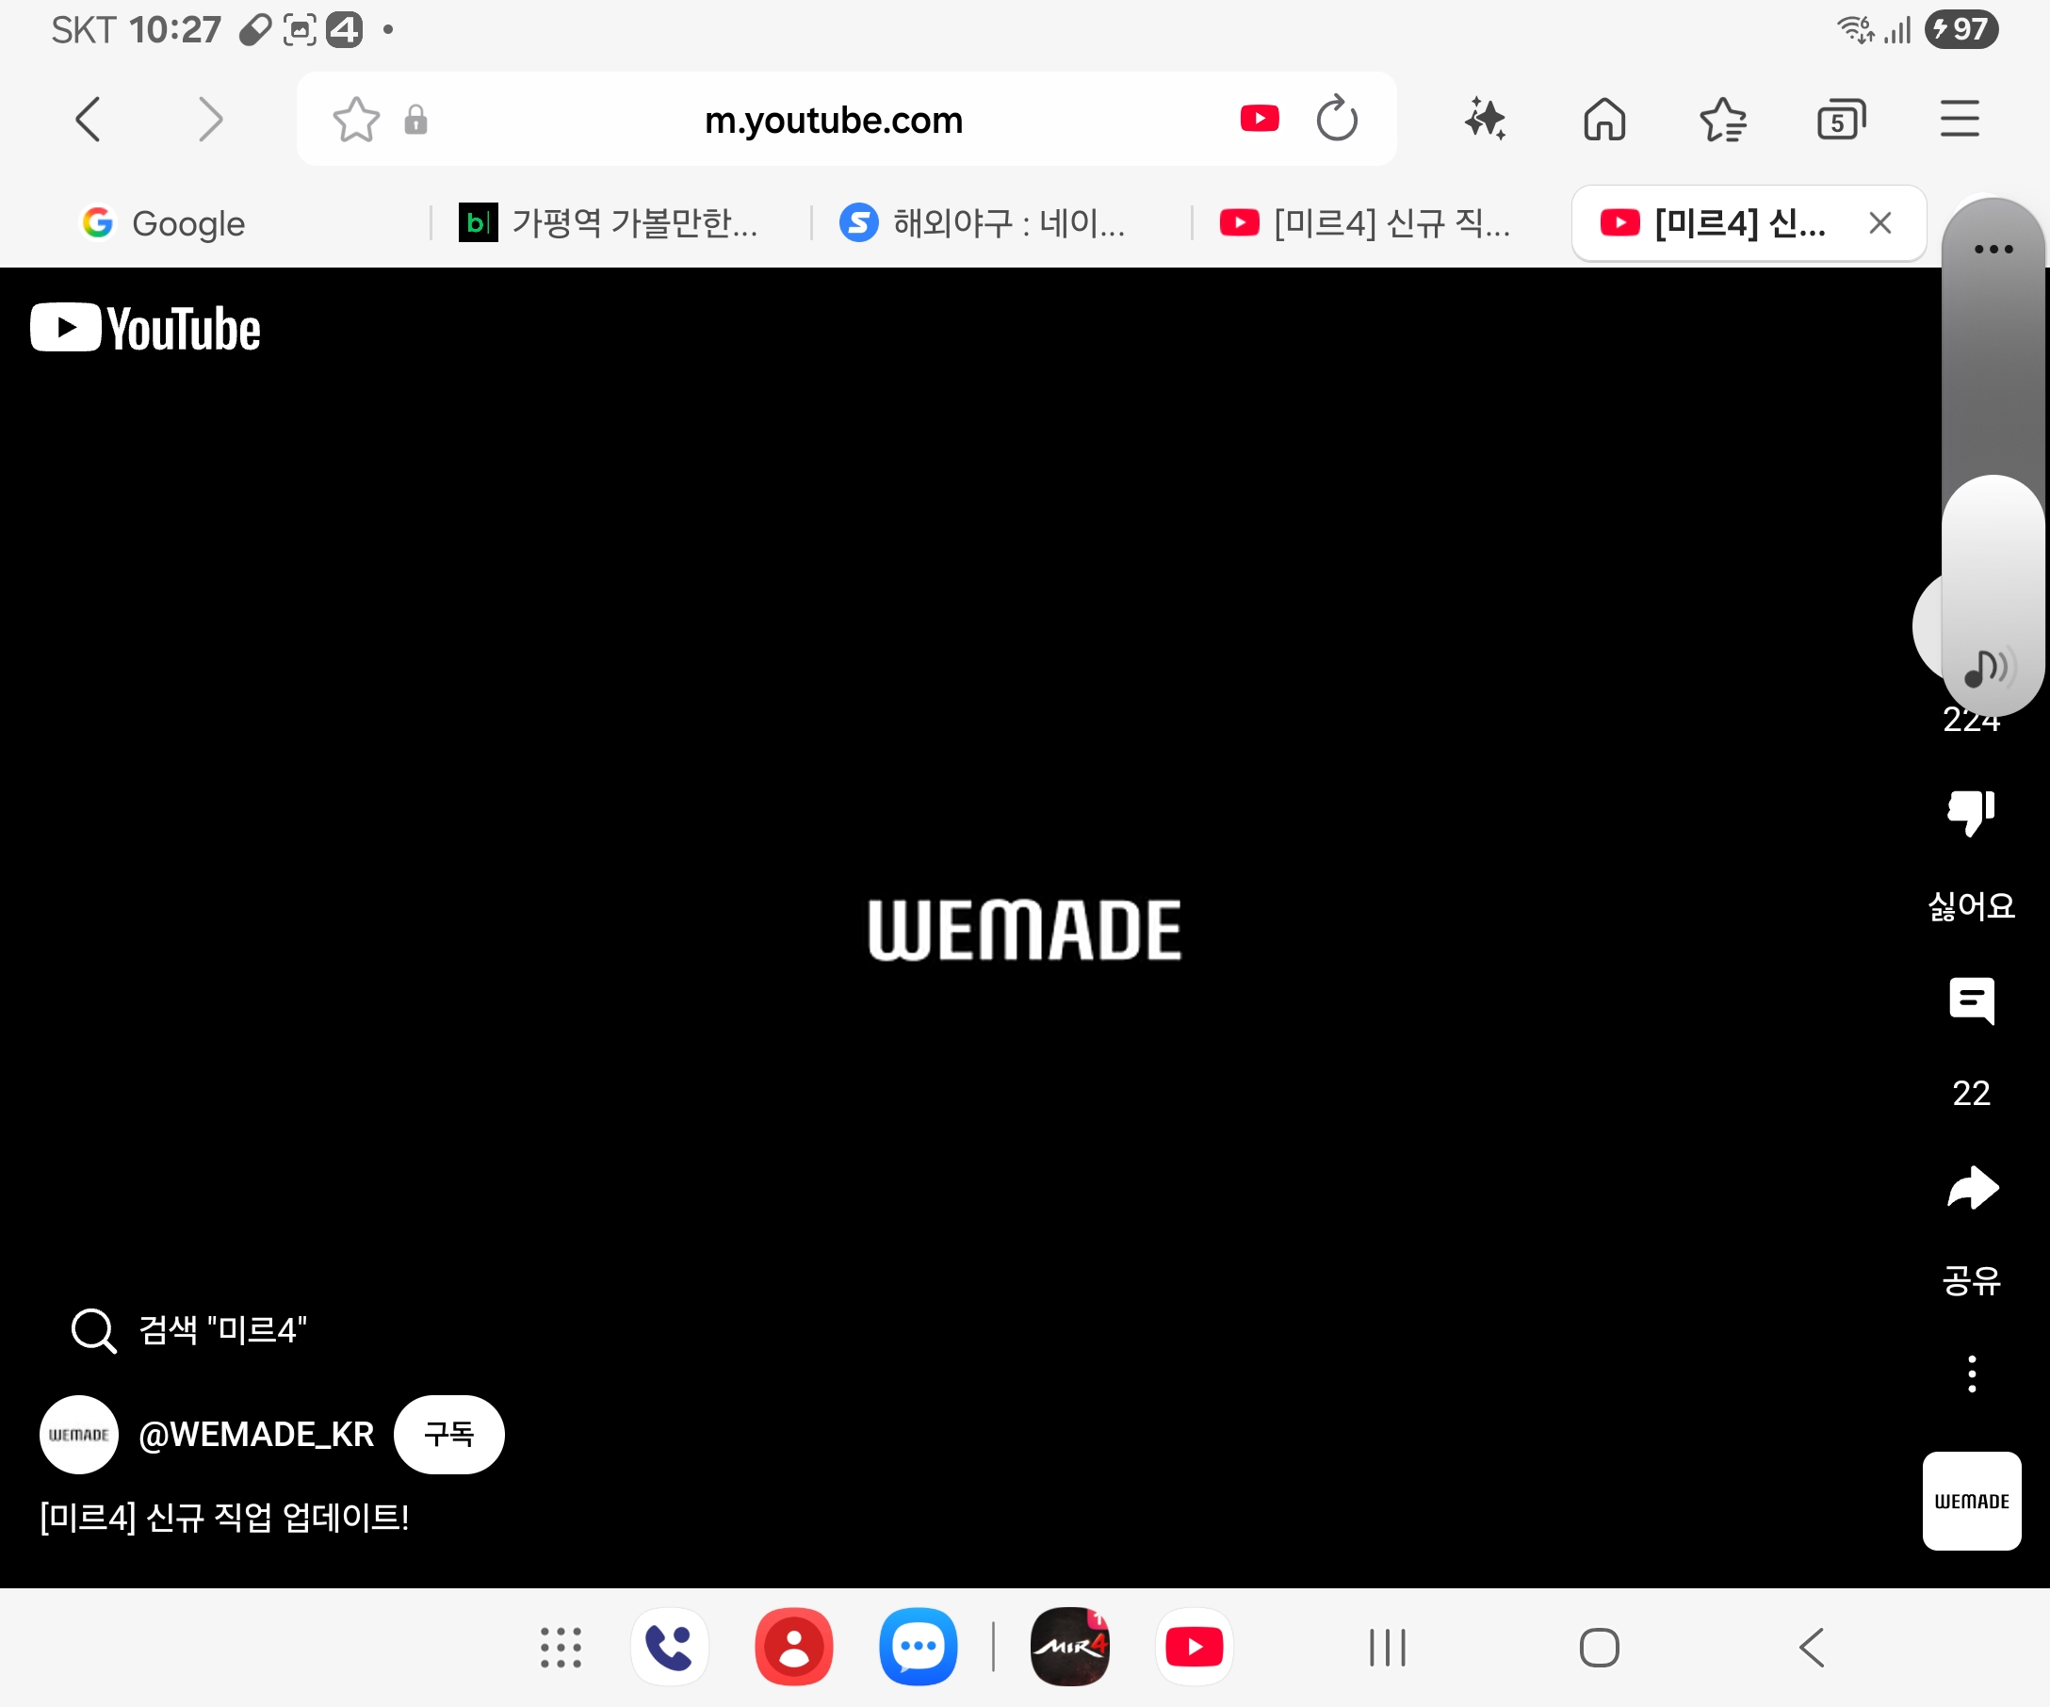The height and width of the screenshot is (1707, 2050).
Task: Open the YouTube app icon in the address bar
Action: (1259, 119)
